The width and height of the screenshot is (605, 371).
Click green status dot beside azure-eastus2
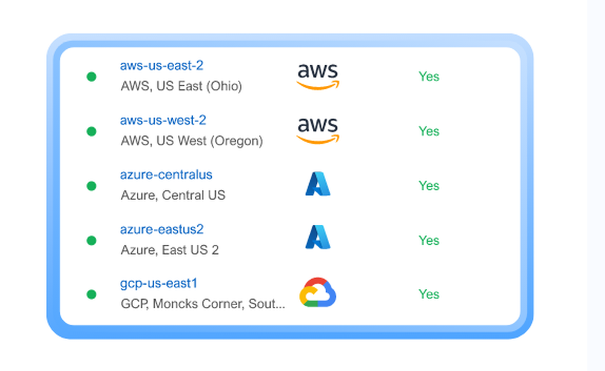[x=91, y=240]
